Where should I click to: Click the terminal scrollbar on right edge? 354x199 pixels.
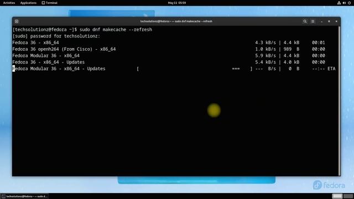coord(339,101)
